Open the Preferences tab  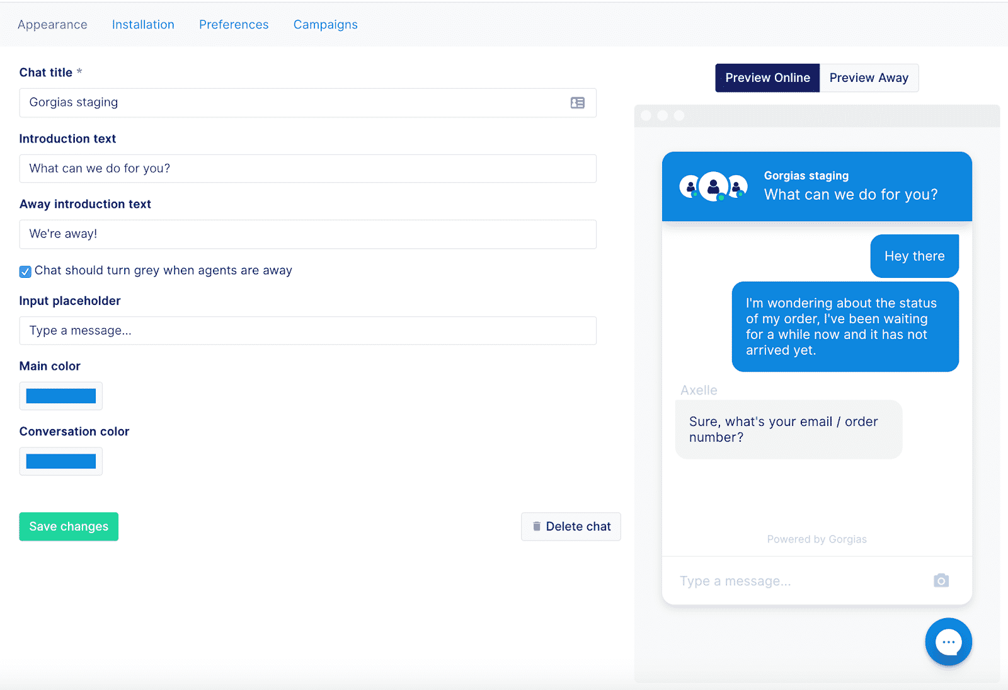pyautogui.click(x=234, y=25)
